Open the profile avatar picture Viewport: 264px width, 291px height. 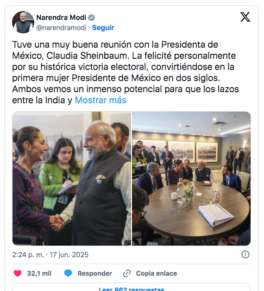pyautogui.click(x=23, y=22)
